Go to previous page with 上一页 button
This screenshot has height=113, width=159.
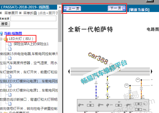72,8
